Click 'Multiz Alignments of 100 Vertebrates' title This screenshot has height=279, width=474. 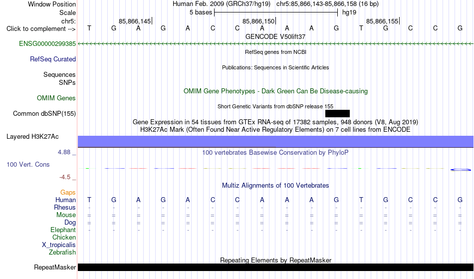pyautogui.click(x=275, y=185)
